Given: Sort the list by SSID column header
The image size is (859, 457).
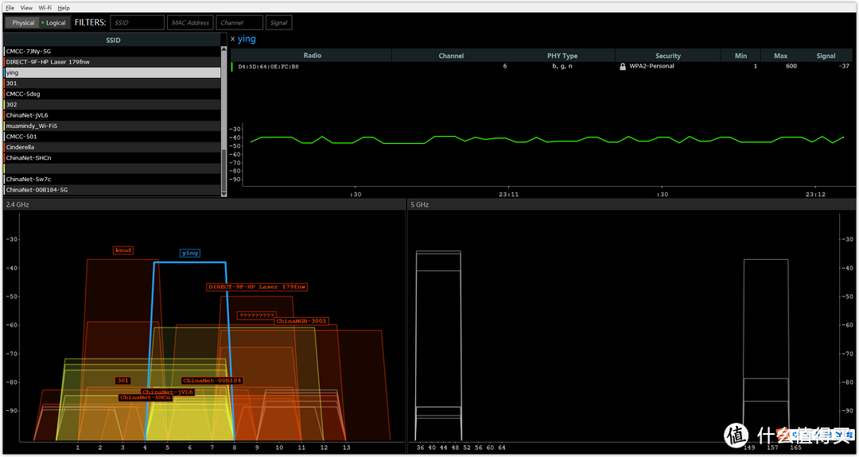Looking at the screenshot, I should [114, 40].
